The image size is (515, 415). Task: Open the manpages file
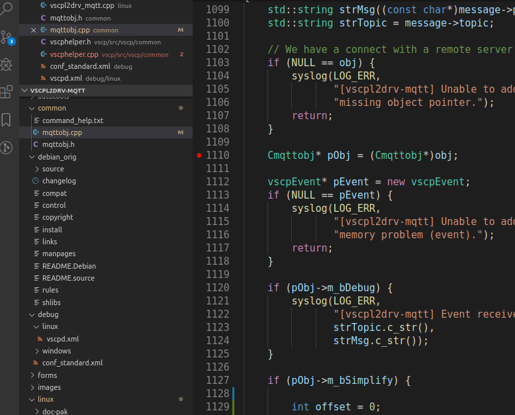[106, 254]
